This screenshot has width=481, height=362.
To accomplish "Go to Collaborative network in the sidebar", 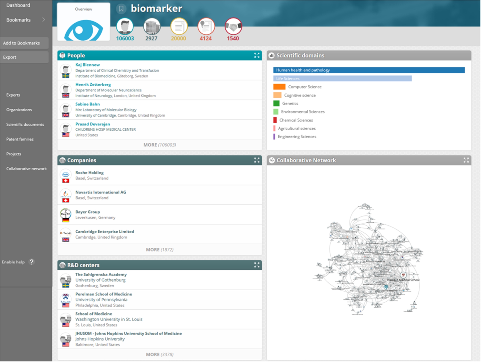I will click(26, 169).
